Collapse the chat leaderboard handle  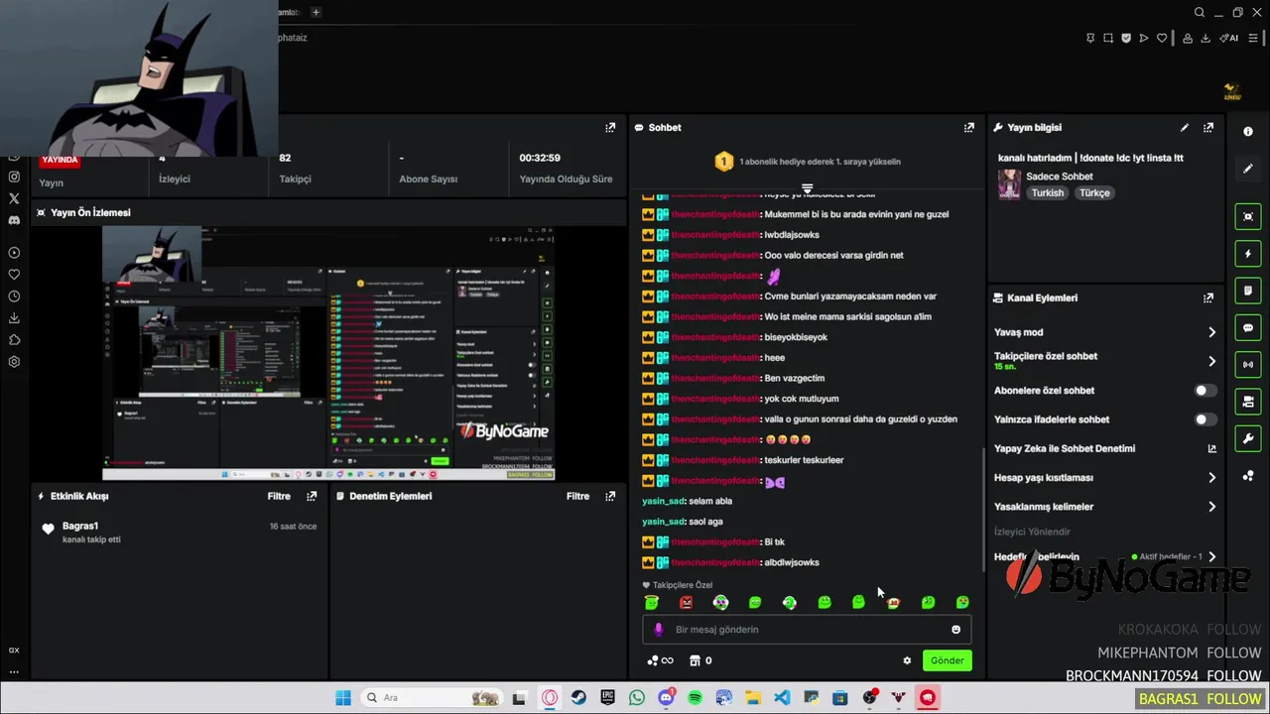pyautogui.click(x=807, y=188)
